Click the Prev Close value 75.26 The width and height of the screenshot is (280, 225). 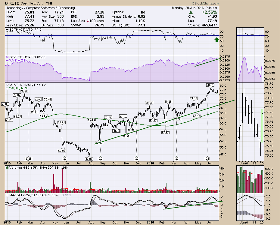(x=30, y=25)
